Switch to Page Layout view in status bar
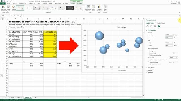 tap(159, 100)
